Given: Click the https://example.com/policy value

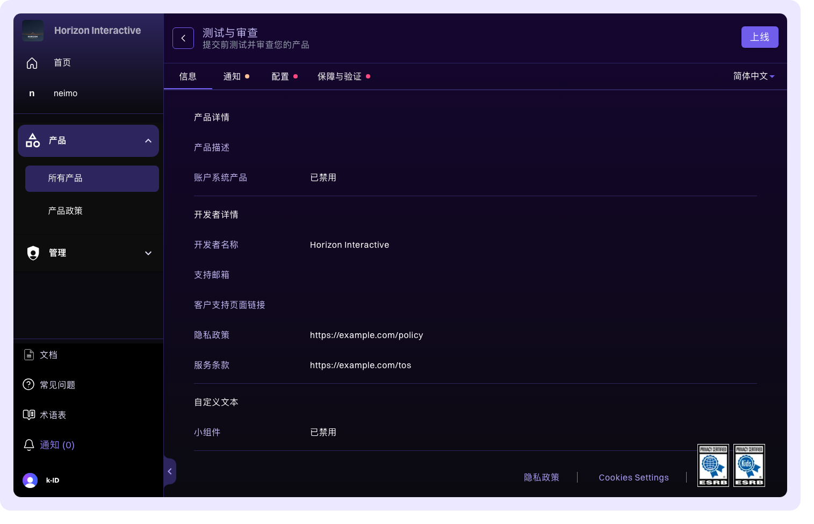Looking at the screenshot, I should (x=366, y=335).
